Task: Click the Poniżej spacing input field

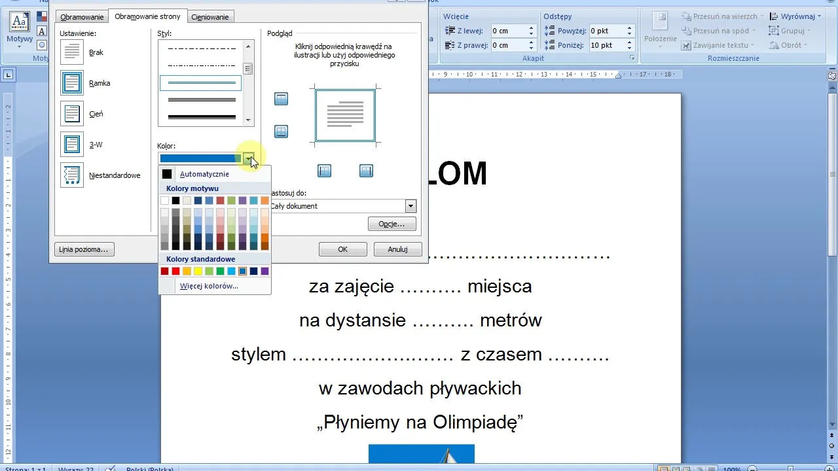Action: coord(607,45)
